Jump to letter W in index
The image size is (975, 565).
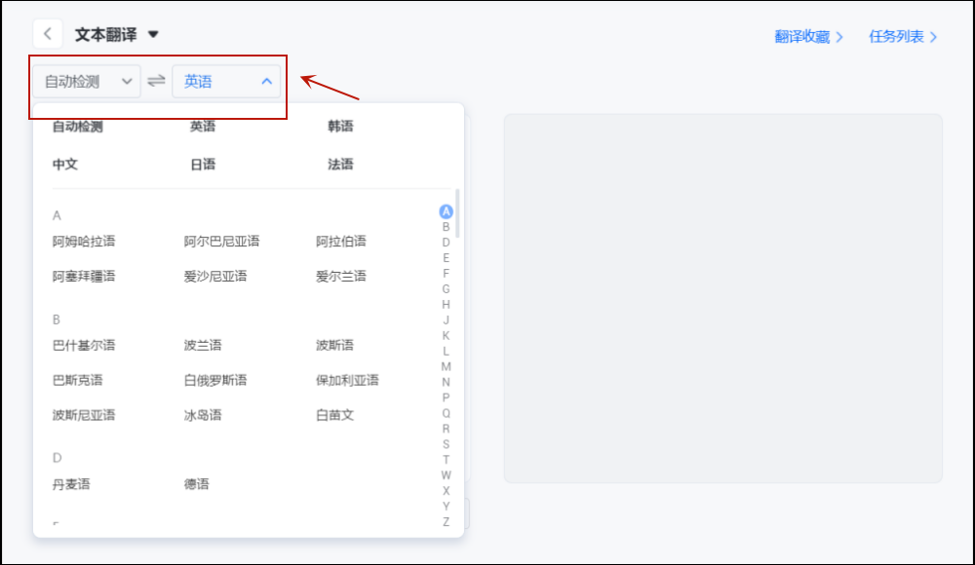446,475
